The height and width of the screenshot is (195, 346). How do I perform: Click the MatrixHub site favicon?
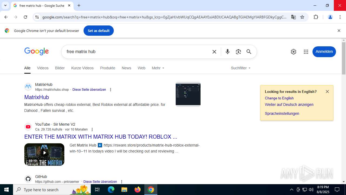coord(28,87)
